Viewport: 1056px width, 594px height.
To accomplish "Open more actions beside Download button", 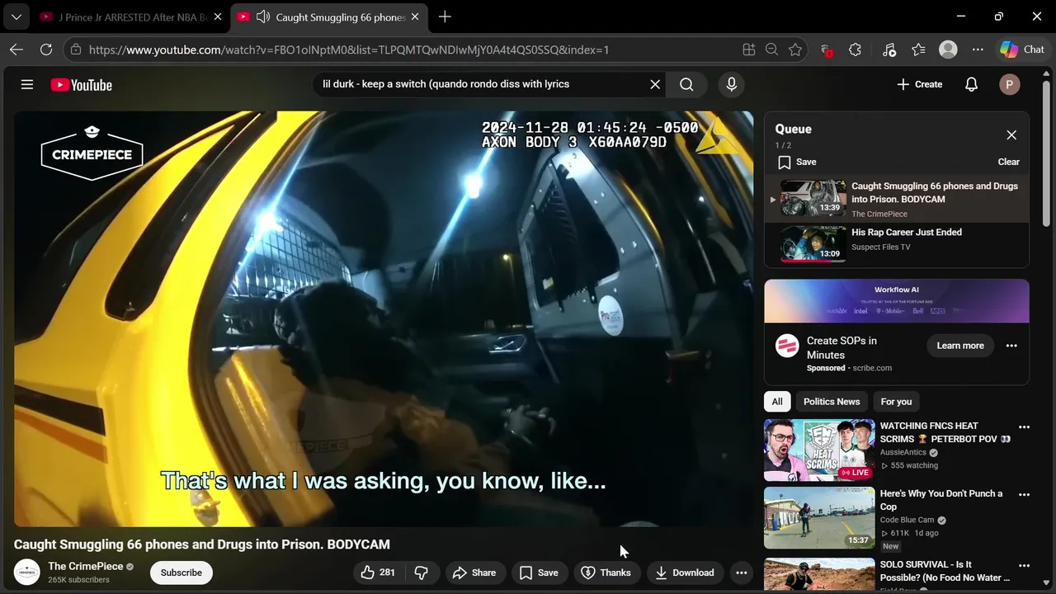I will click(742, 573).
